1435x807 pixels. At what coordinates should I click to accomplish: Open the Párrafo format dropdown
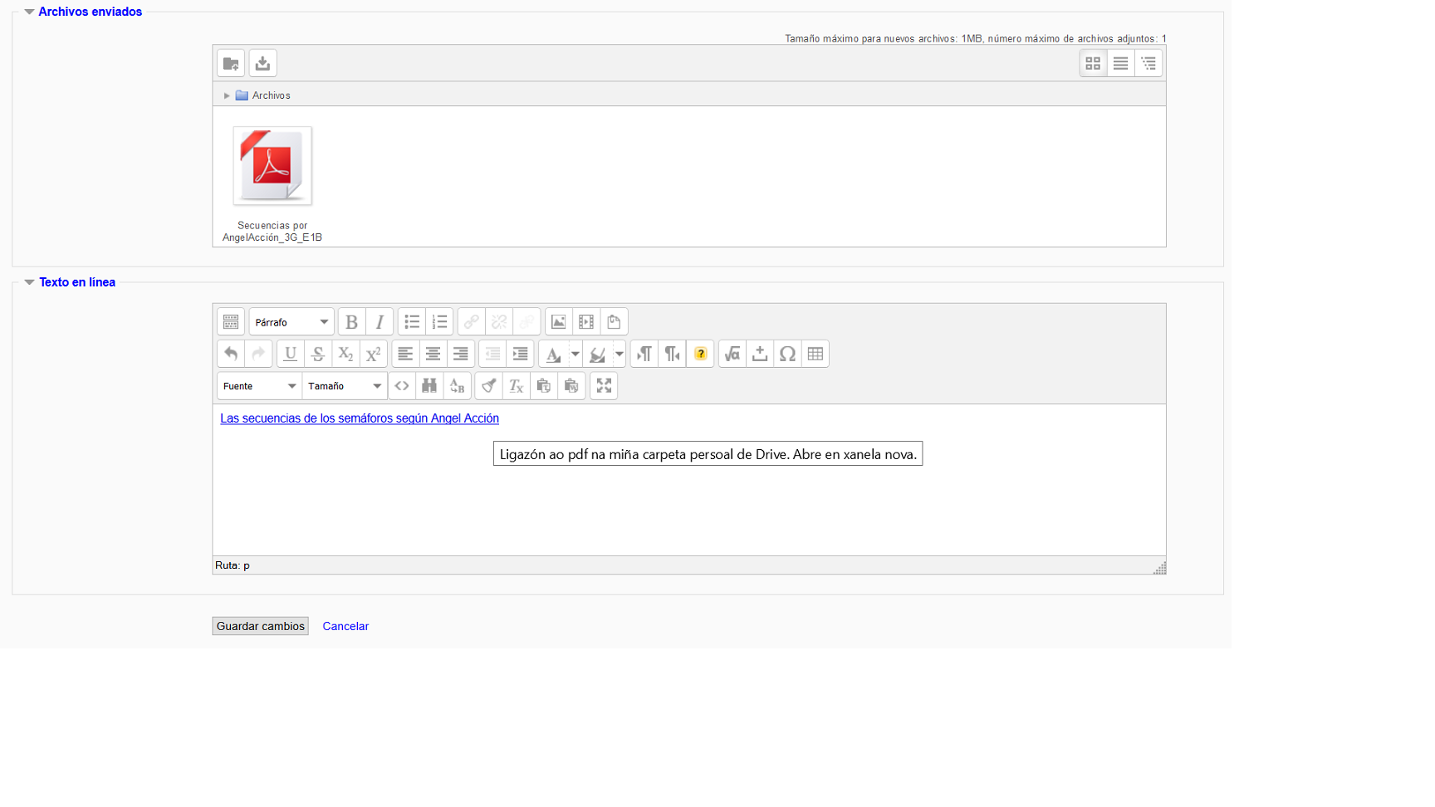[291, 322]
